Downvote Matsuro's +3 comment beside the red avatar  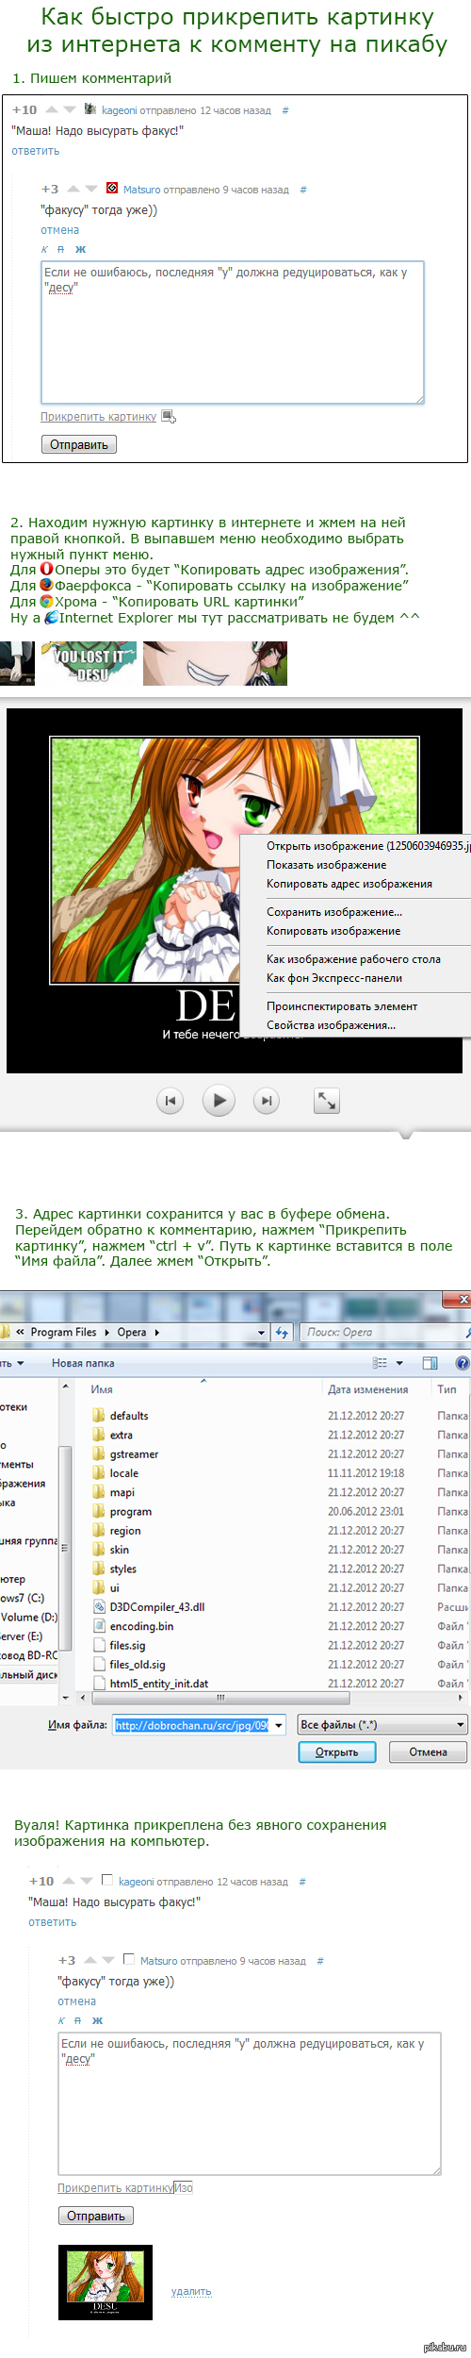click(90, 189)
